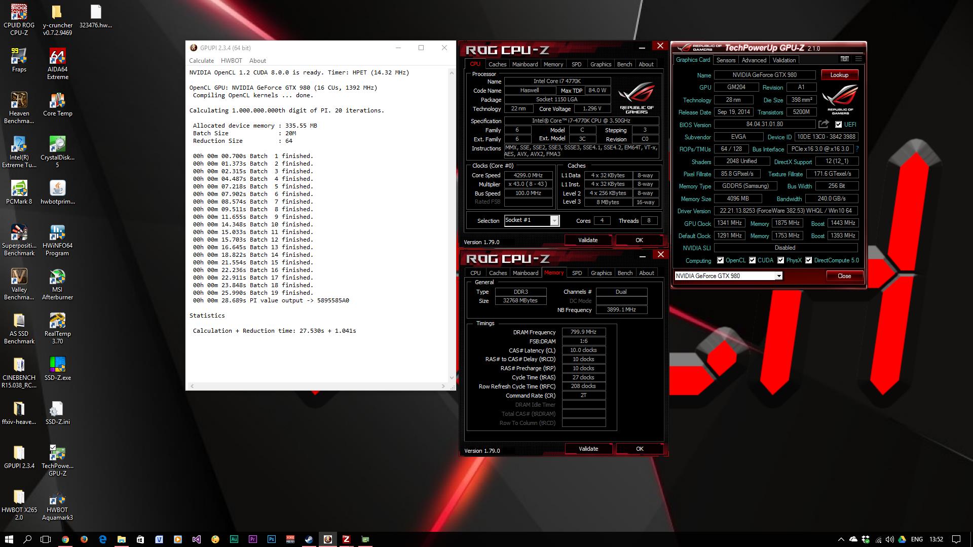973x547 pixels.
Task: Open Firefox from the taskbar
Action: pos(84,539)
